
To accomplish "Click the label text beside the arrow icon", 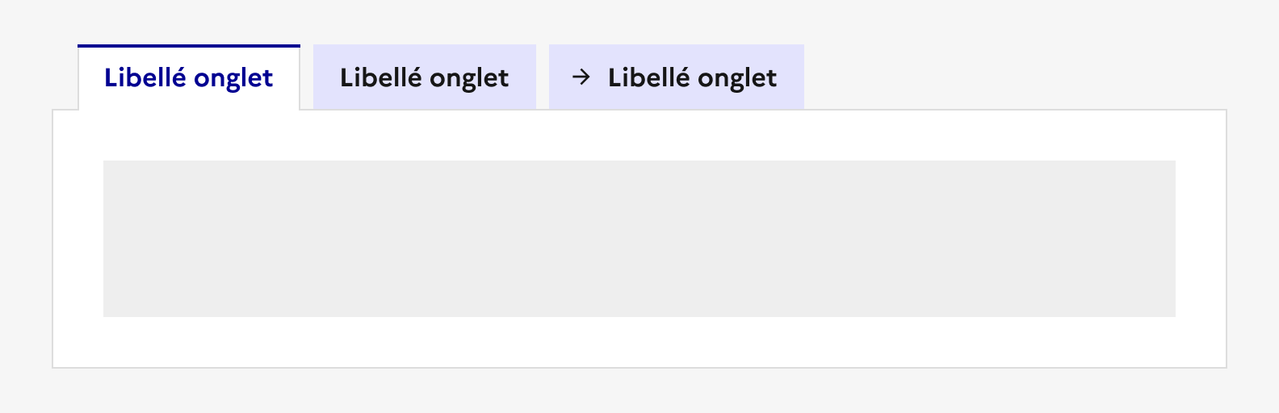I will [x=692, y=78].
